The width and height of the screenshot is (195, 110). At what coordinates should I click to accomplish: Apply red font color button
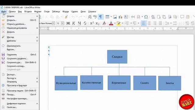coord(111,23)
